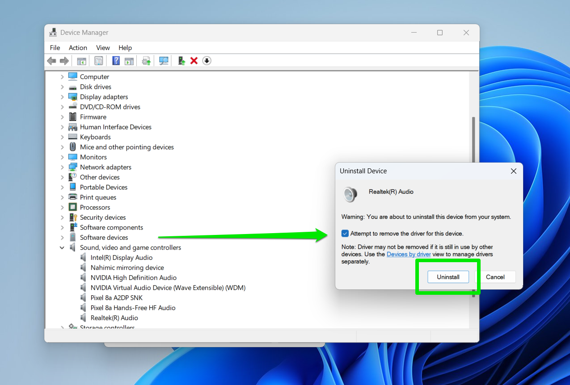Collapse Sound, video and game controllers
Screen dimensions: 570x385
(x=62, y=248)
